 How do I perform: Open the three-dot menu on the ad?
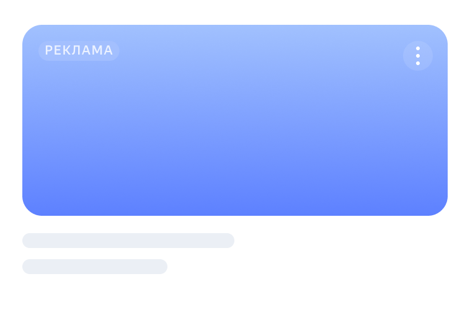(x=418, y=56)
